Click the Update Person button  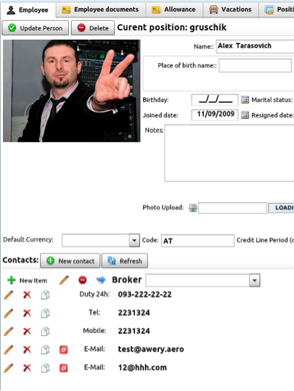point(35,28)
